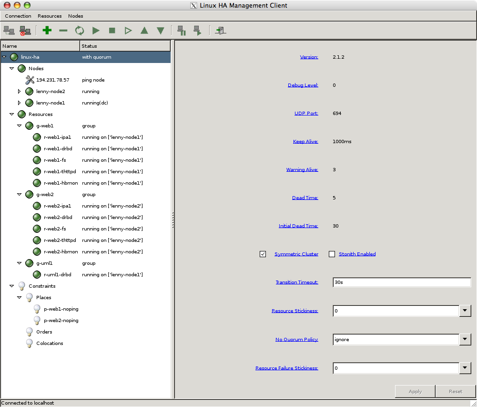The height and width of the screenshot is (407, 477).
Task: Select the r-web2-ipa1 resource row
Action: click(x=86, y=206)
